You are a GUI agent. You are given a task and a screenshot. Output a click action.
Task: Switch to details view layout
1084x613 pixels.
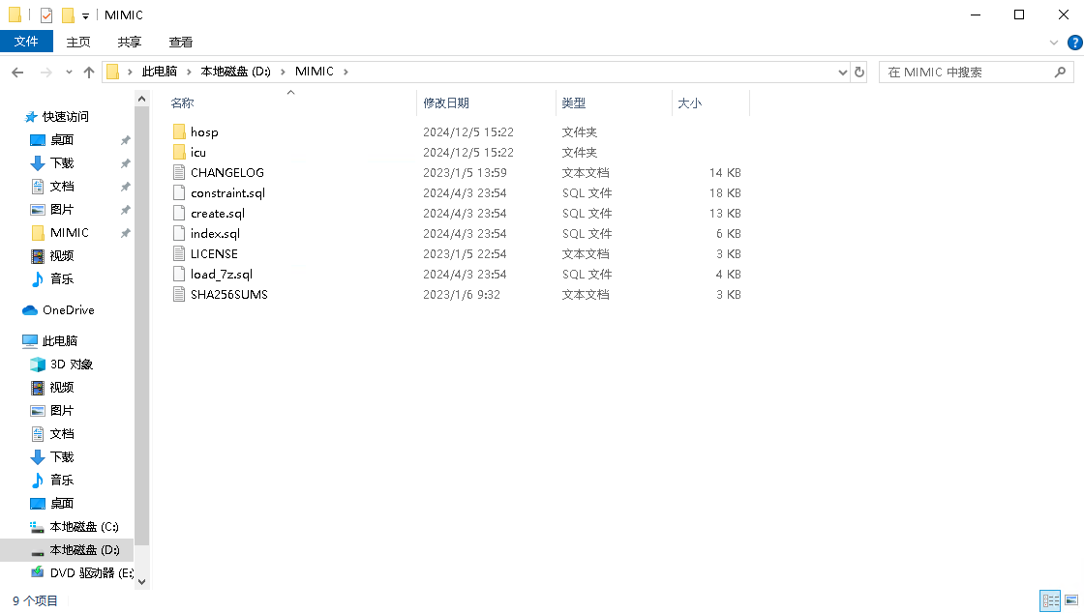pos(1050,600)
